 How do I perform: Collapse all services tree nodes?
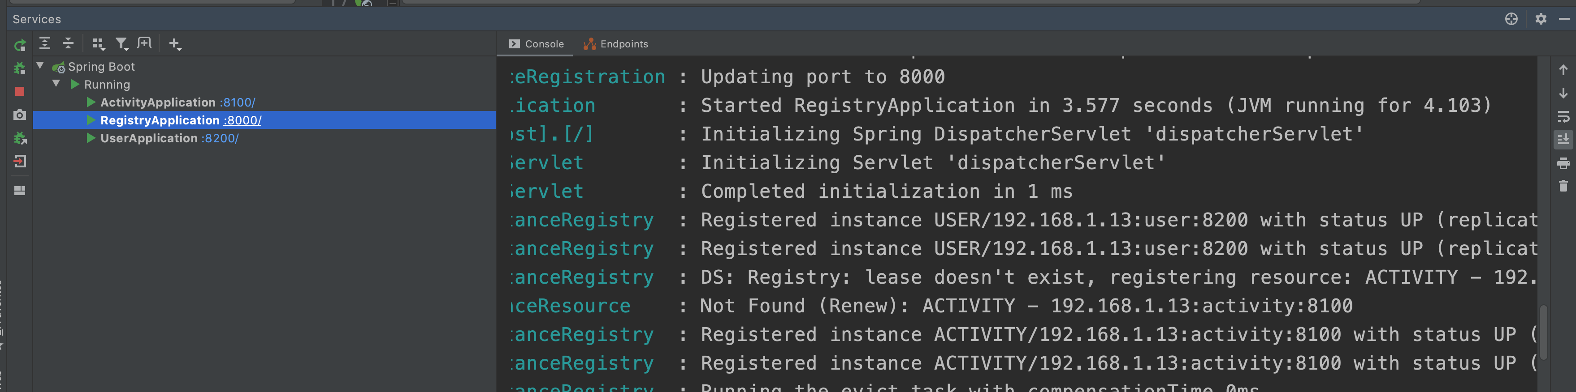pyautogui.click(x=68, y=43)
